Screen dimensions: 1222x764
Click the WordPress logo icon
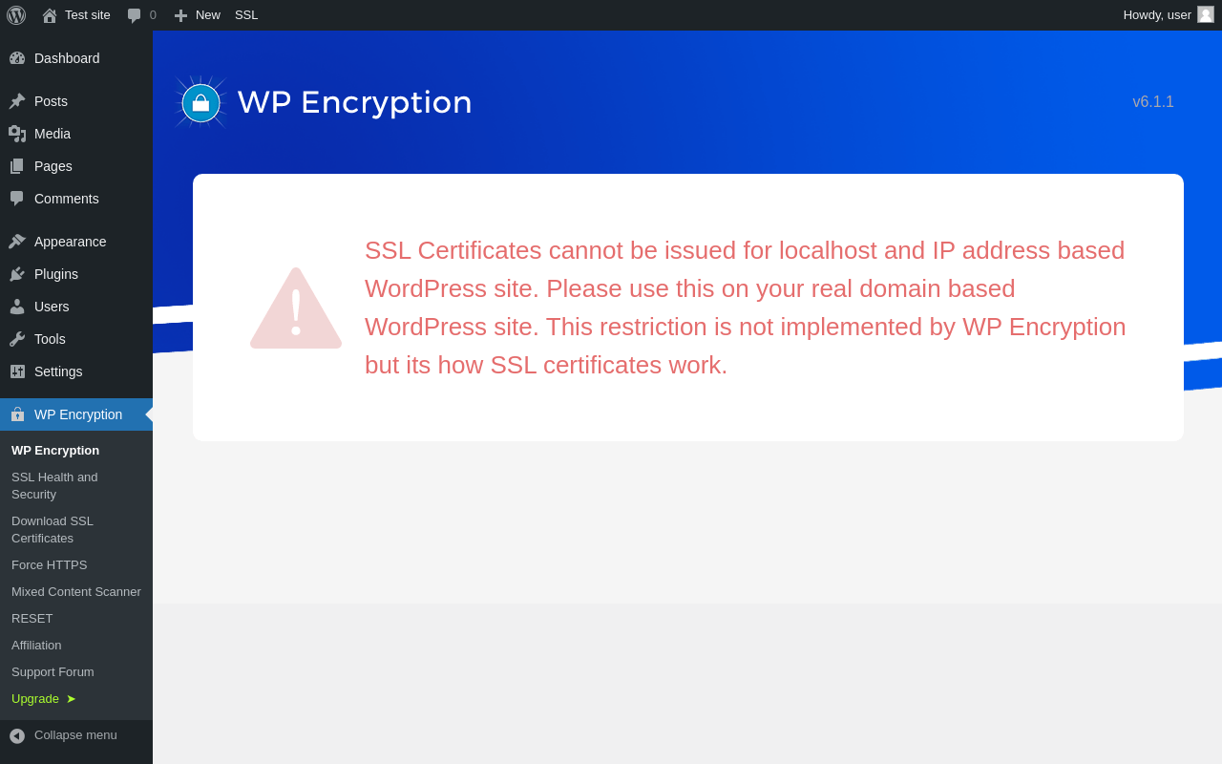(x=16, y=15)
